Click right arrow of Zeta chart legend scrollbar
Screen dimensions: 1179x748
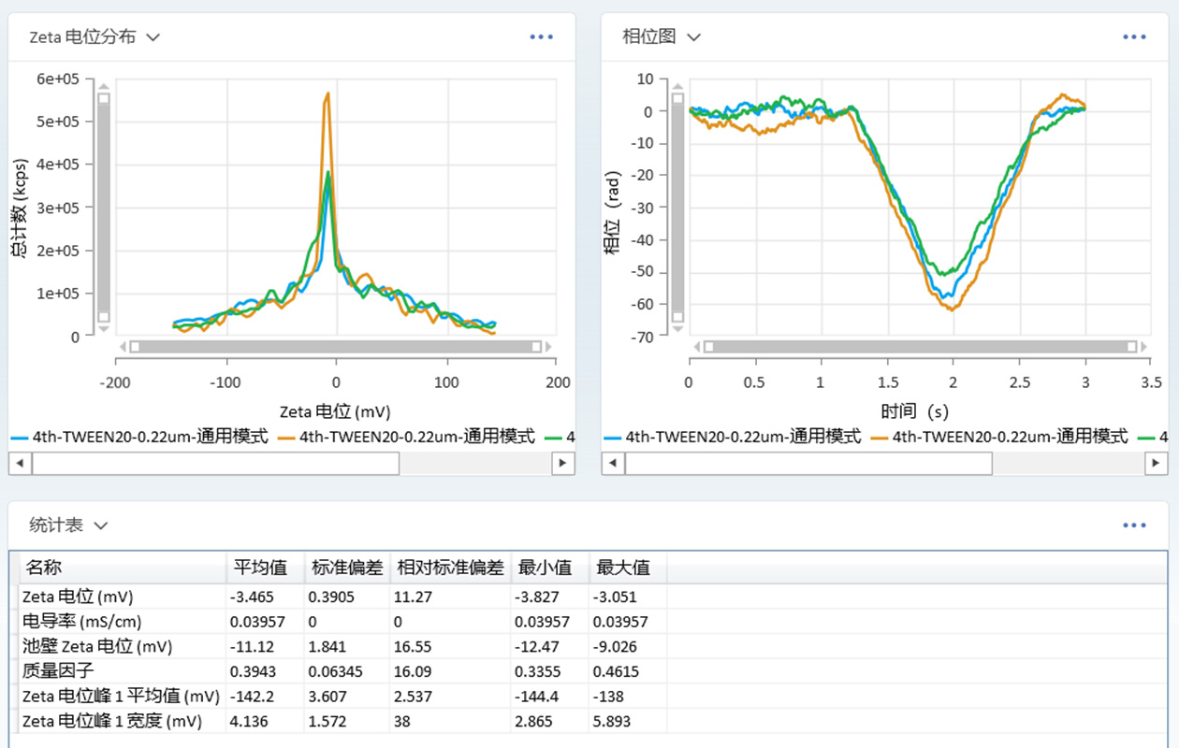point(562,463)
